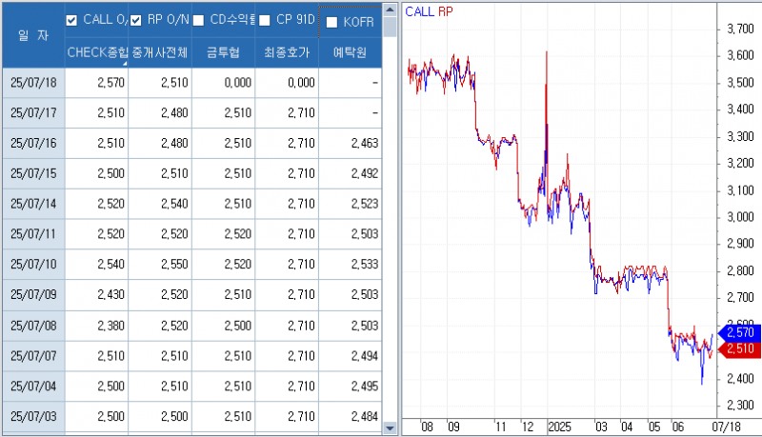Enable the CD수익률 checkbox

198,20
